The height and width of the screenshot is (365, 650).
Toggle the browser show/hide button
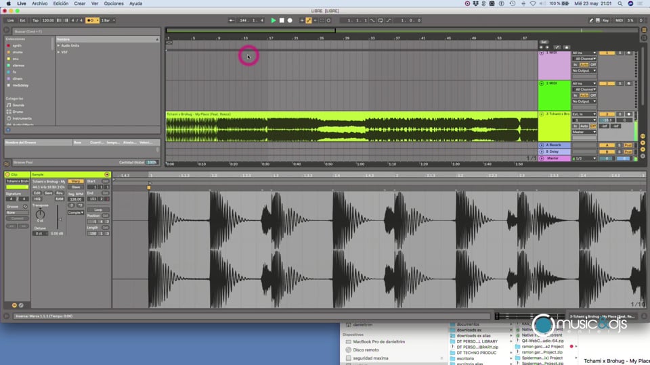[6, 30]
